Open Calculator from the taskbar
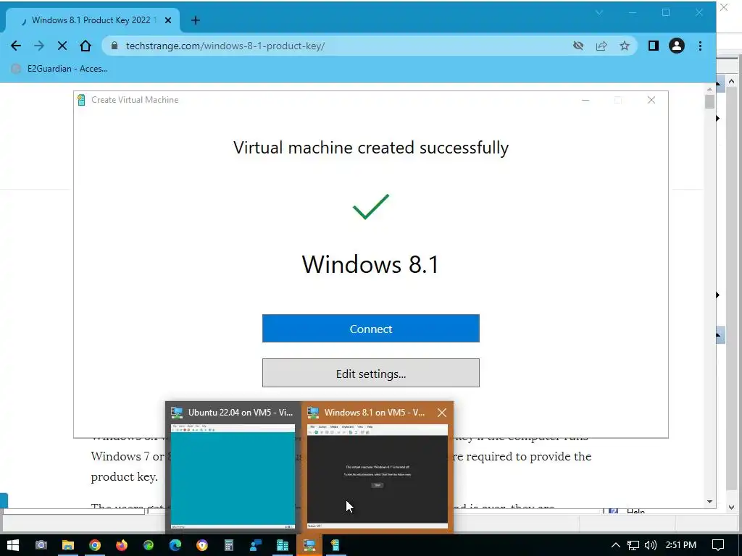This screenshot has width=742, height=556. pos(228,545)
